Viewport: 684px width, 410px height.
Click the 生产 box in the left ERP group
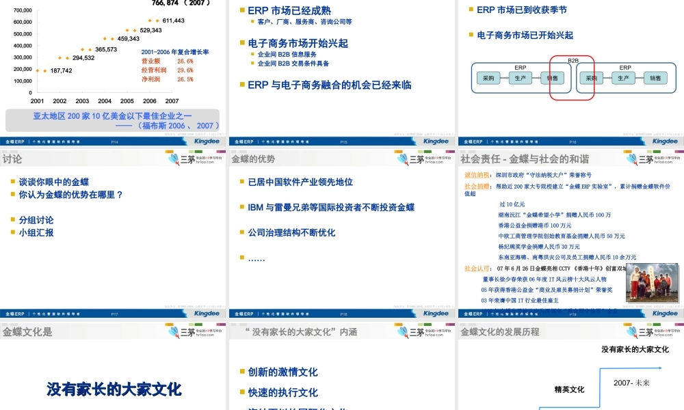(520, 78)
